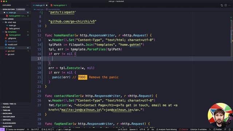The width and height of the screenshot is (233, 131).
Task: Click the Ln 17, Col 5 cursor position
Action: point(122,130)
